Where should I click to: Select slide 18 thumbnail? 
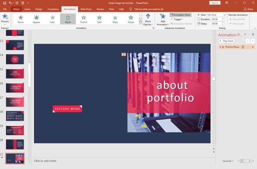[x=15, y=116]
